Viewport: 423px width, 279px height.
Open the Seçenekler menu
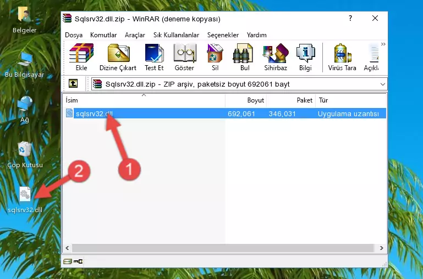(223, 35)
